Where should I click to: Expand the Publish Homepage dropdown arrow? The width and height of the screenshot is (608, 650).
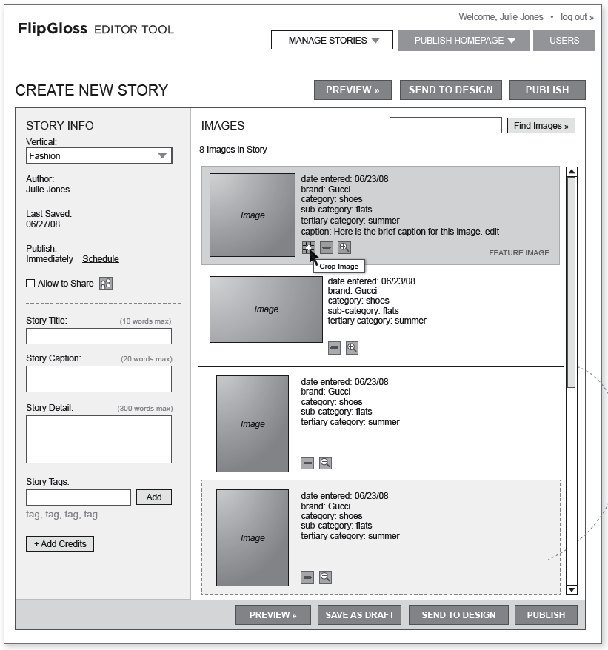click(512, 41)
